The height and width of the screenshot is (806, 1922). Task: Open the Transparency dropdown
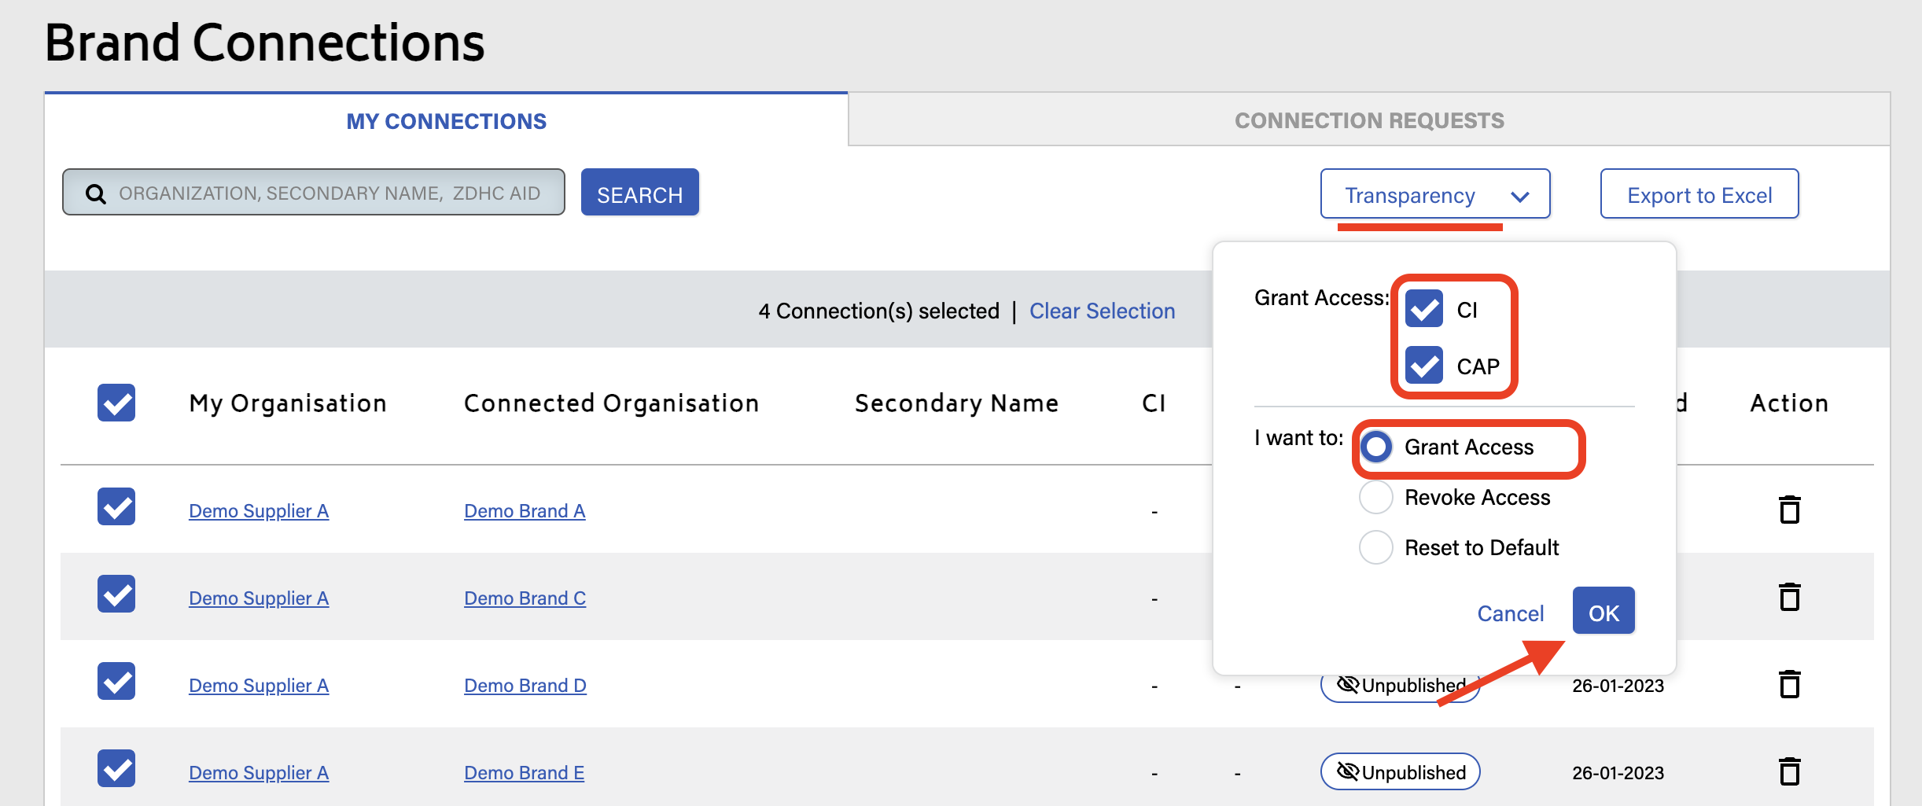tap(1434, 194)
